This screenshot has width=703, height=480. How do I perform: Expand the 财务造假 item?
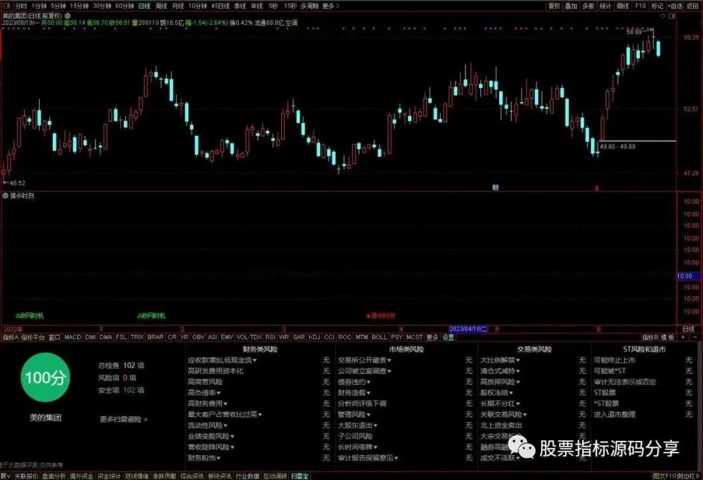(354, 393)
